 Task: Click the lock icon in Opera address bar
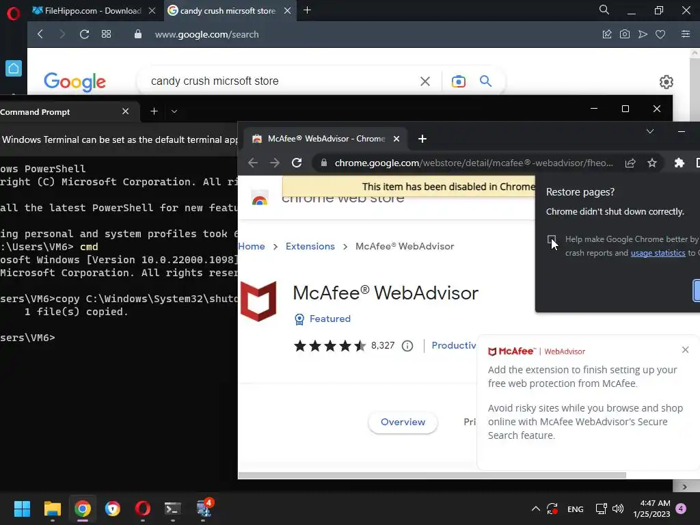tap(138, 34)
